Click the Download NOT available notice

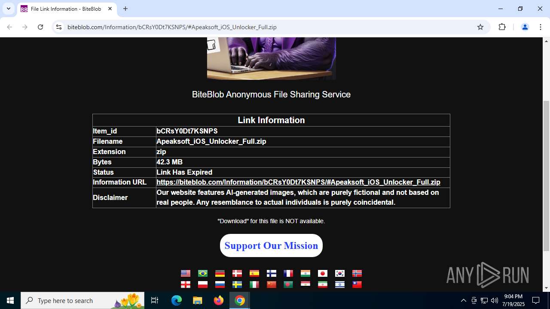[x=271, y=221]
